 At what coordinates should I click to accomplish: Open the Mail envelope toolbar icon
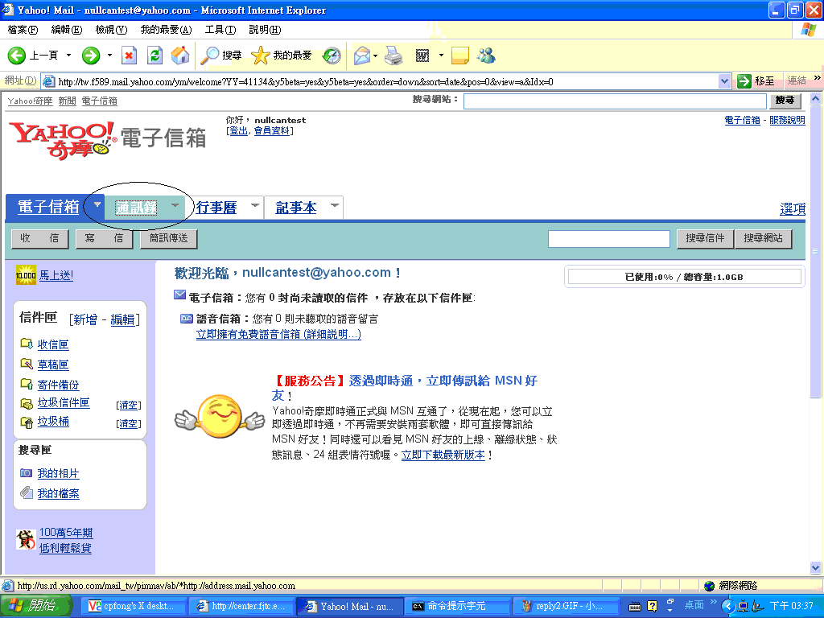[361, 56]
